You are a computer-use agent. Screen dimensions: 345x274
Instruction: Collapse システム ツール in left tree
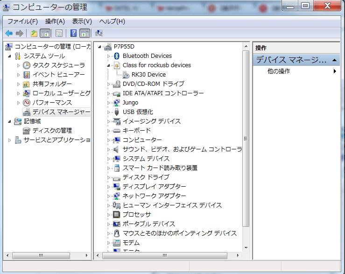click(9, 56)
